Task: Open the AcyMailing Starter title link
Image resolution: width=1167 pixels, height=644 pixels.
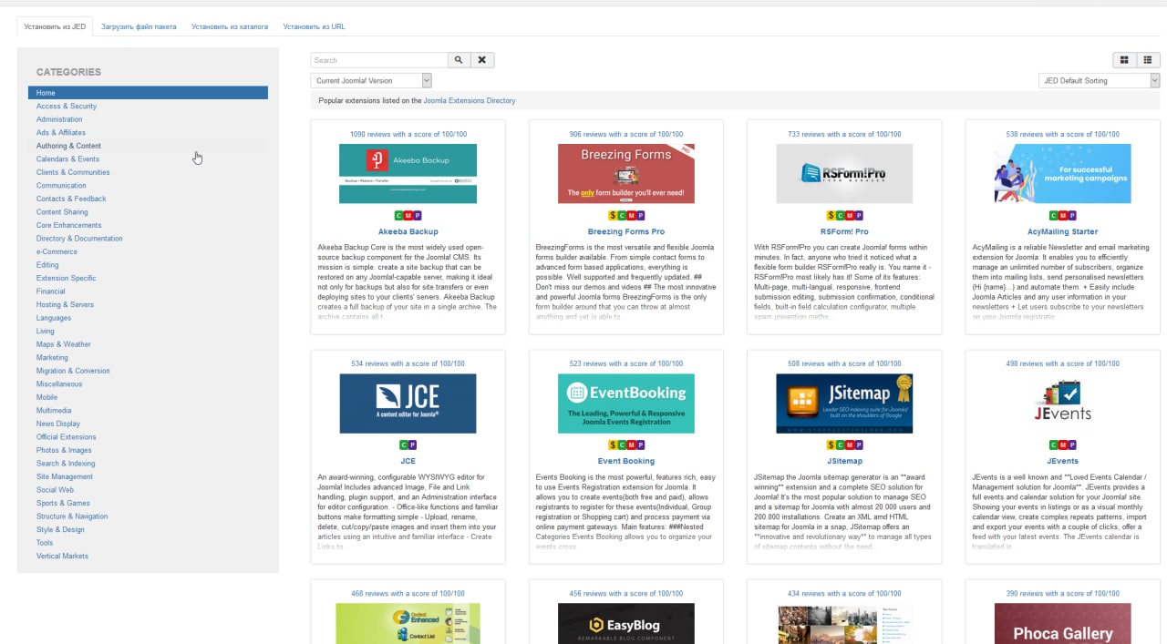Action: (x=1063, y=231)
